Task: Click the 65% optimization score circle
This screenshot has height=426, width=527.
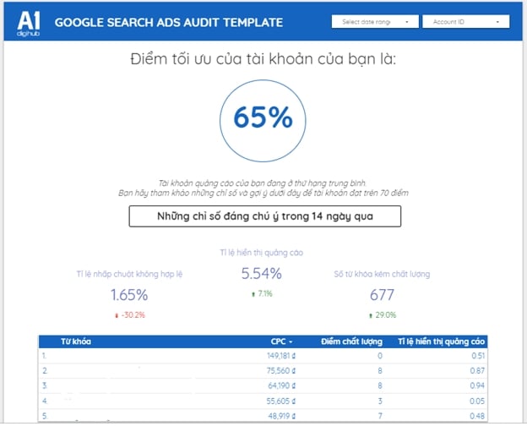Action: tap(263, 121)
